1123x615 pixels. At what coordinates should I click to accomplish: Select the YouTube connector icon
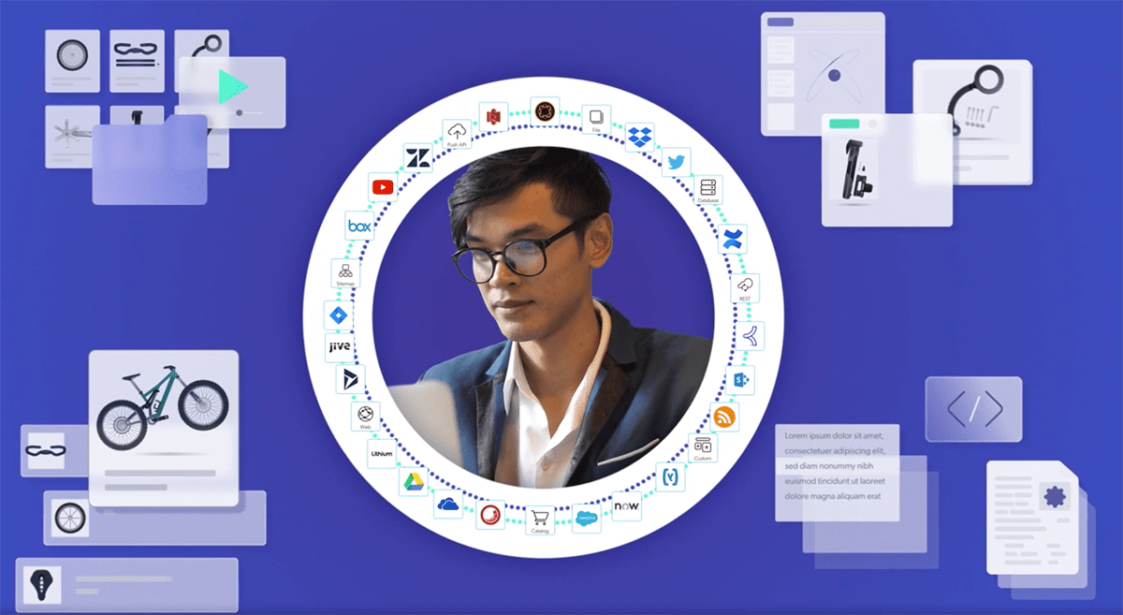(383, 186)
